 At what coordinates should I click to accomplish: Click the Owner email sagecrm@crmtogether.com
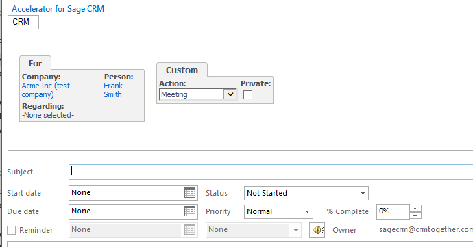tap(426, 229)
